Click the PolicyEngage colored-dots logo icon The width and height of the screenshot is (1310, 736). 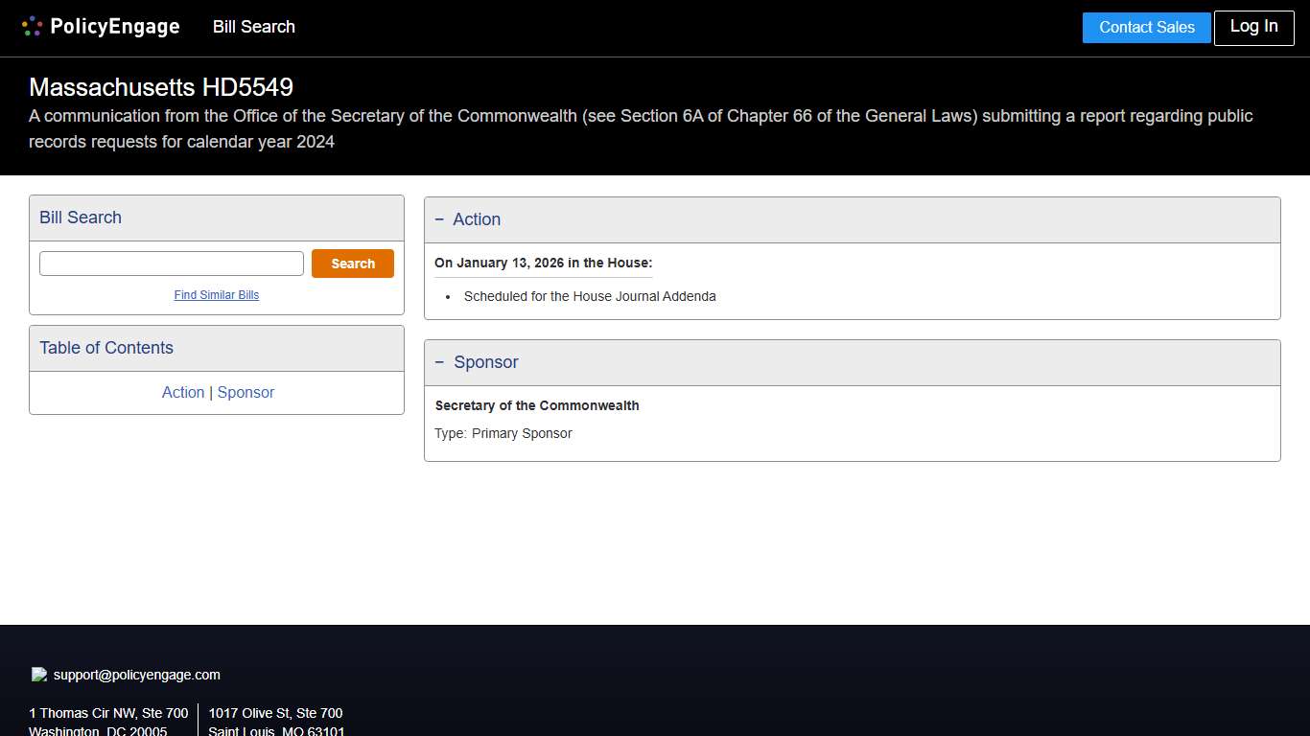tap(32, 26)
